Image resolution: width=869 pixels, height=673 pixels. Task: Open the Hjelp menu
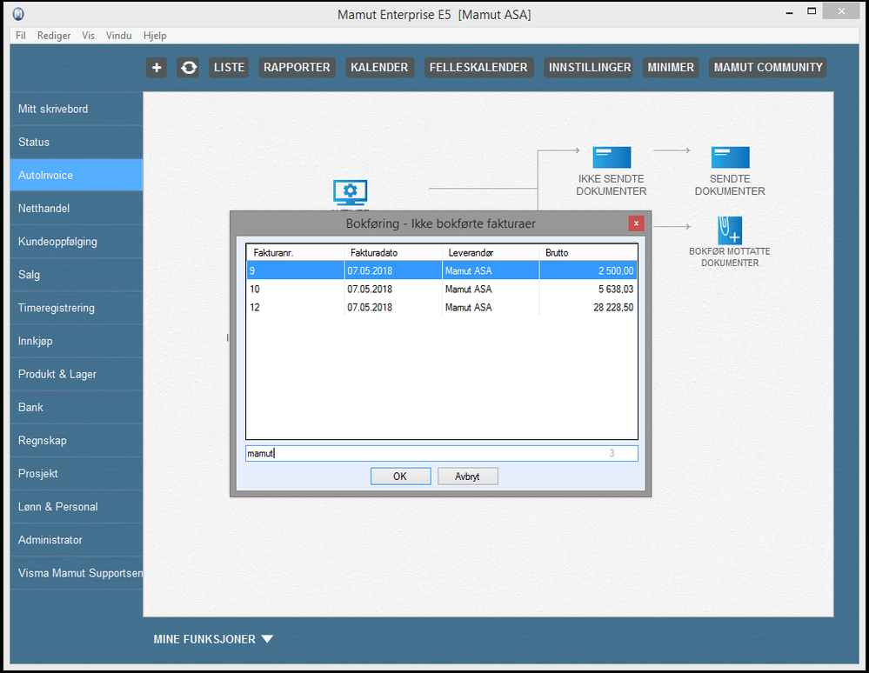pos(155,36)
